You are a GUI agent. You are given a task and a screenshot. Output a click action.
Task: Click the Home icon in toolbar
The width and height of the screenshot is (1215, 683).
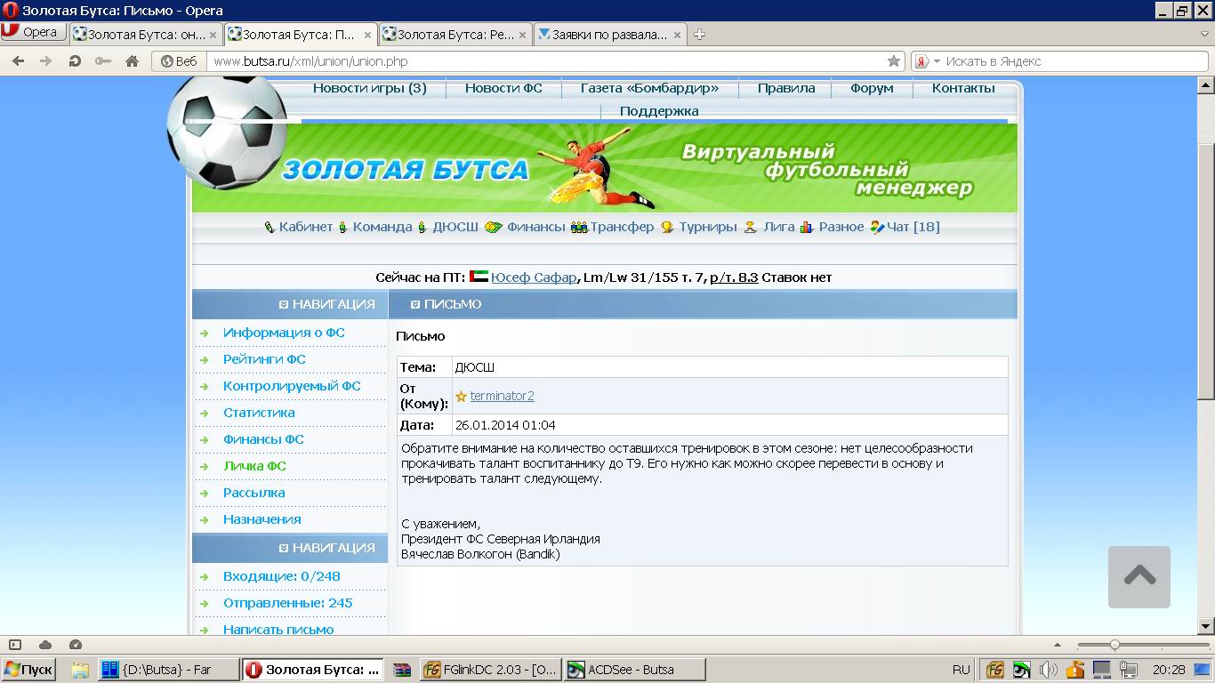pos(132,61)
